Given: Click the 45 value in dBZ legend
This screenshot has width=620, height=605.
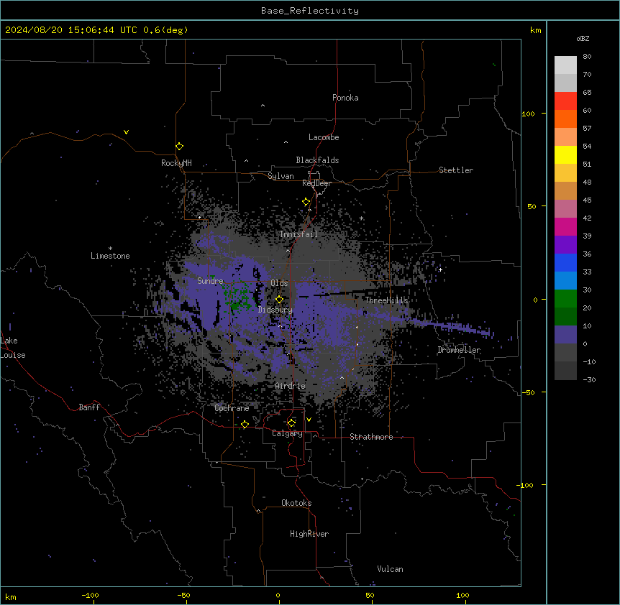Looking at the screenshot, I should (x=587, y=200).
